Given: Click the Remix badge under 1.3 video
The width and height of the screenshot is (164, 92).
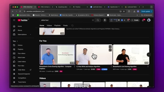Looking at the screenshot, I should tap(104, 69).
